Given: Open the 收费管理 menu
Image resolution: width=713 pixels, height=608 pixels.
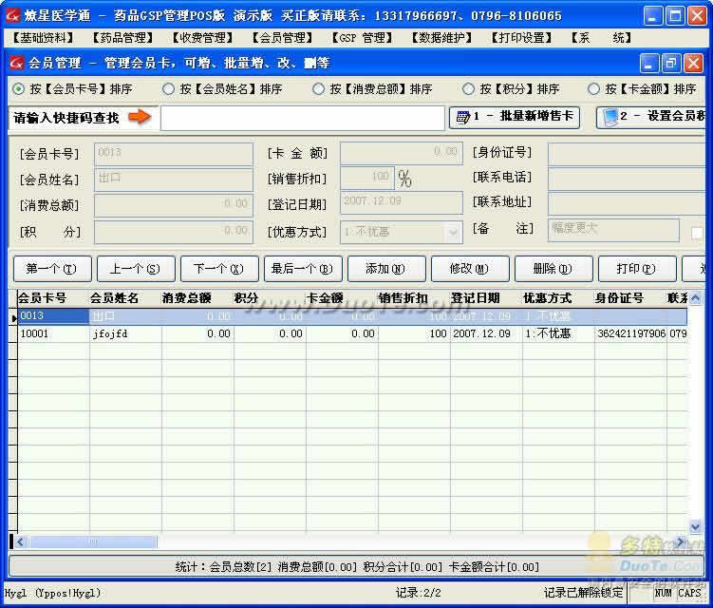Looking at the screenshot, I should point(203,38).
